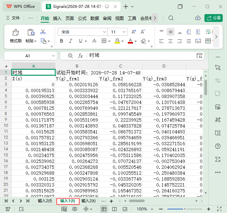Toggle bold formatting
The width and height of the screenshot is (227, 213).
pyautogui.click(x=62, y=41)
